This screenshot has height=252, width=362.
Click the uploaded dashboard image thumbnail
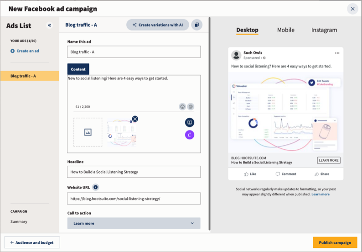click(122, 132)
